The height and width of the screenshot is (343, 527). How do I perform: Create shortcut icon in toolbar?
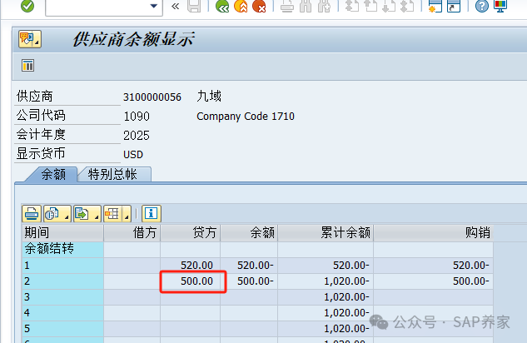[x=454, y=6]
